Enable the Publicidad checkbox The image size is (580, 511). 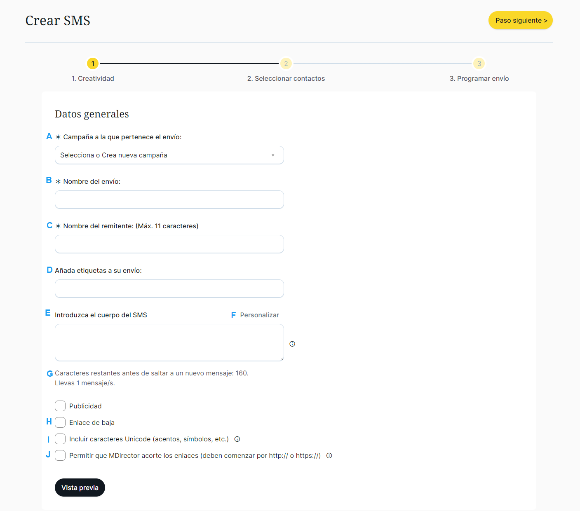pyautogui.click(x=60, y=406)
